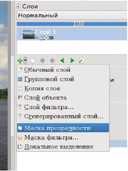Collapse the Слои panel with its arrow button
This screenshot has width=128, height=171.
point(18,7)
